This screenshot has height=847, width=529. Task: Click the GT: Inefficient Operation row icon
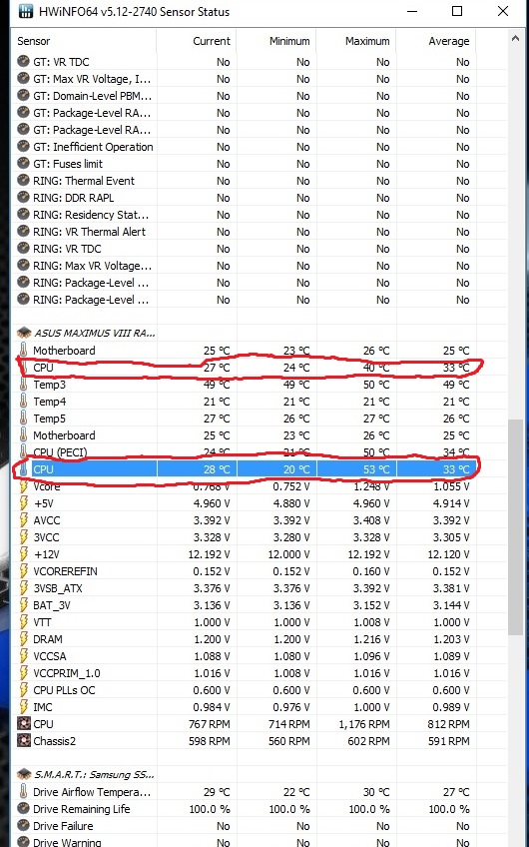pos(23,147)
